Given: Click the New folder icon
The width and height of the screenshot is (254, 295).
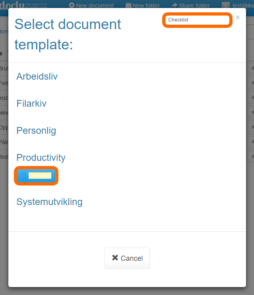Looking at the screenshot, I should click(128, 5).
